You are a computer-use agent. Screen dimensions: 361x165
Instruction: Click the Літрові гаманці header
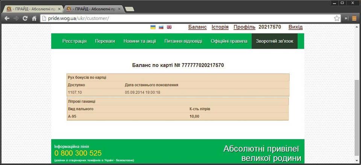[82, 101]
